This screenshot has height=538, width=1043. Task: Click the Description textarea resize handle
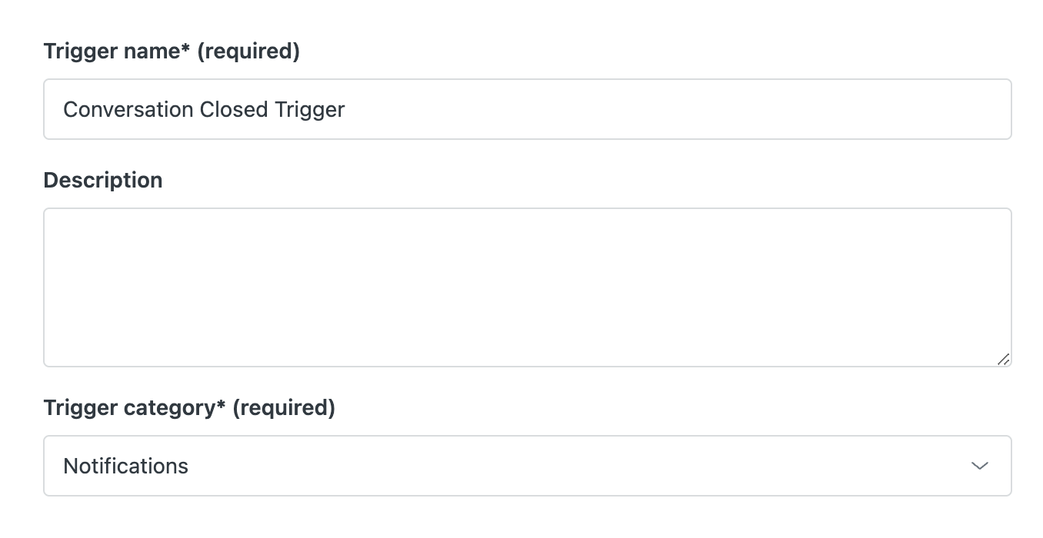1003,359
